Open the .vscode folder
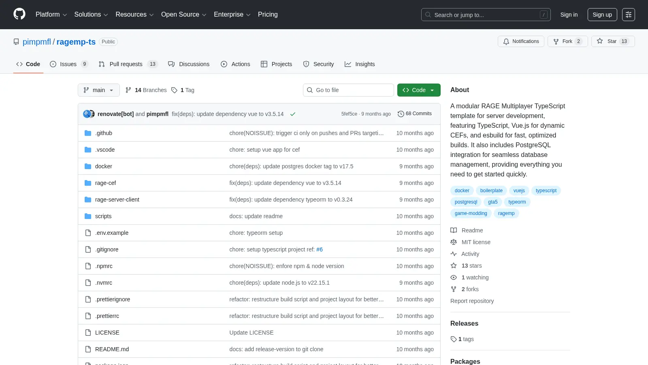 click(x=105, y=150)
